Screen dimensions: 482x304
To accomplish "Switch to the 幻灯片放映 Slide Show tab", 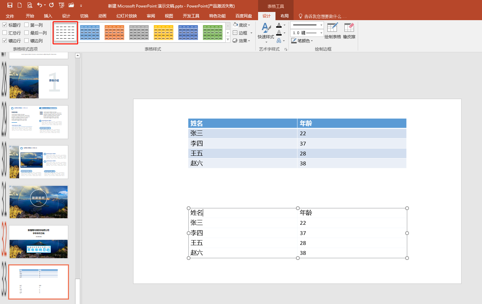I will pos(127,16).
